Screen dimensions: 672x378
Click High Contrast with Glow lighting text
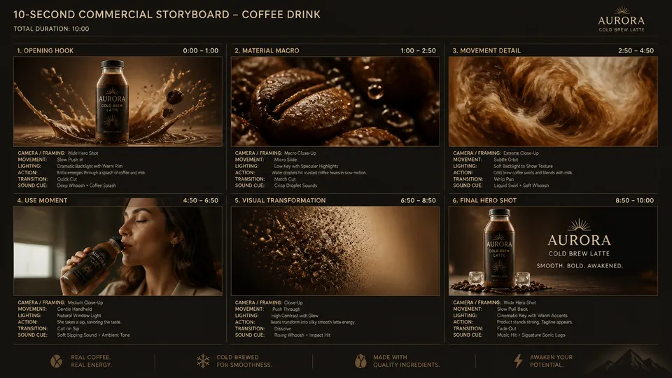295,316
